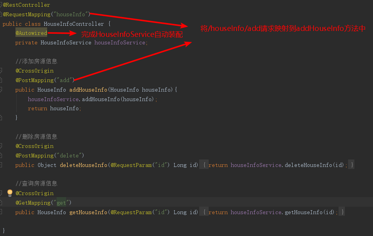Click the houseInfoService field declaration name
This screenshot has width=373, height=236.
pos(120,42)
